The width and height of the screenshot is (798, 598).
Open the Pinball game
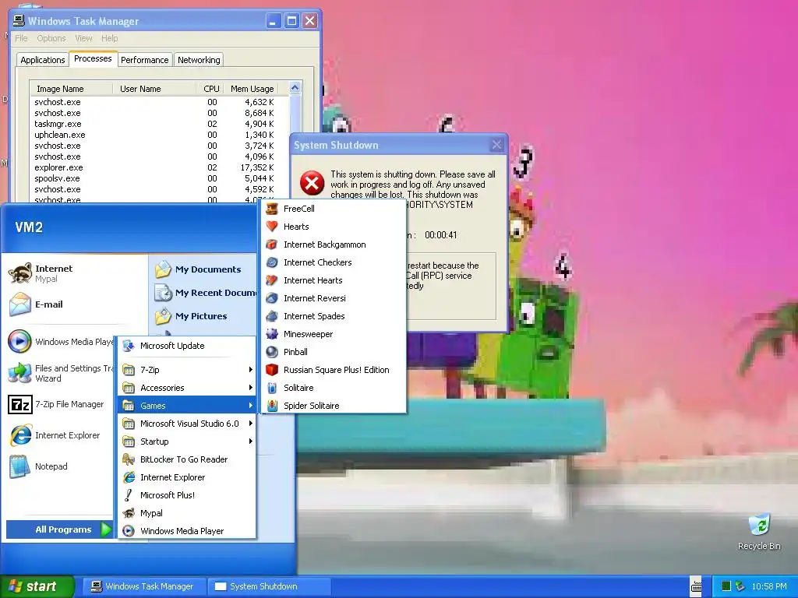[334, 352]
